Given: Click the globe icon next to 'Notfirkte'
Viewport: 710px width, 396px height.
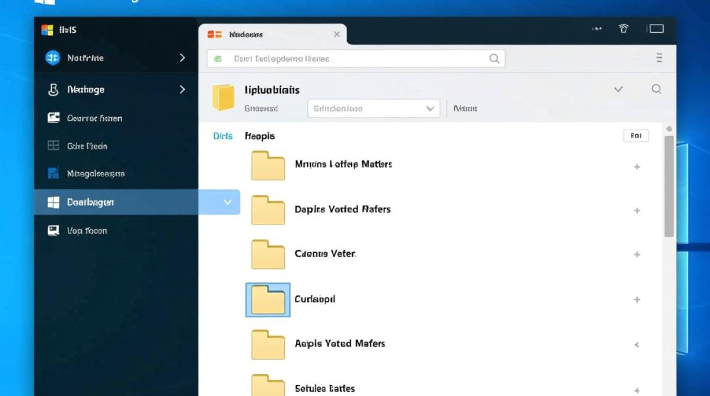Looking at the screenshot, I should (x=53, y=58).
